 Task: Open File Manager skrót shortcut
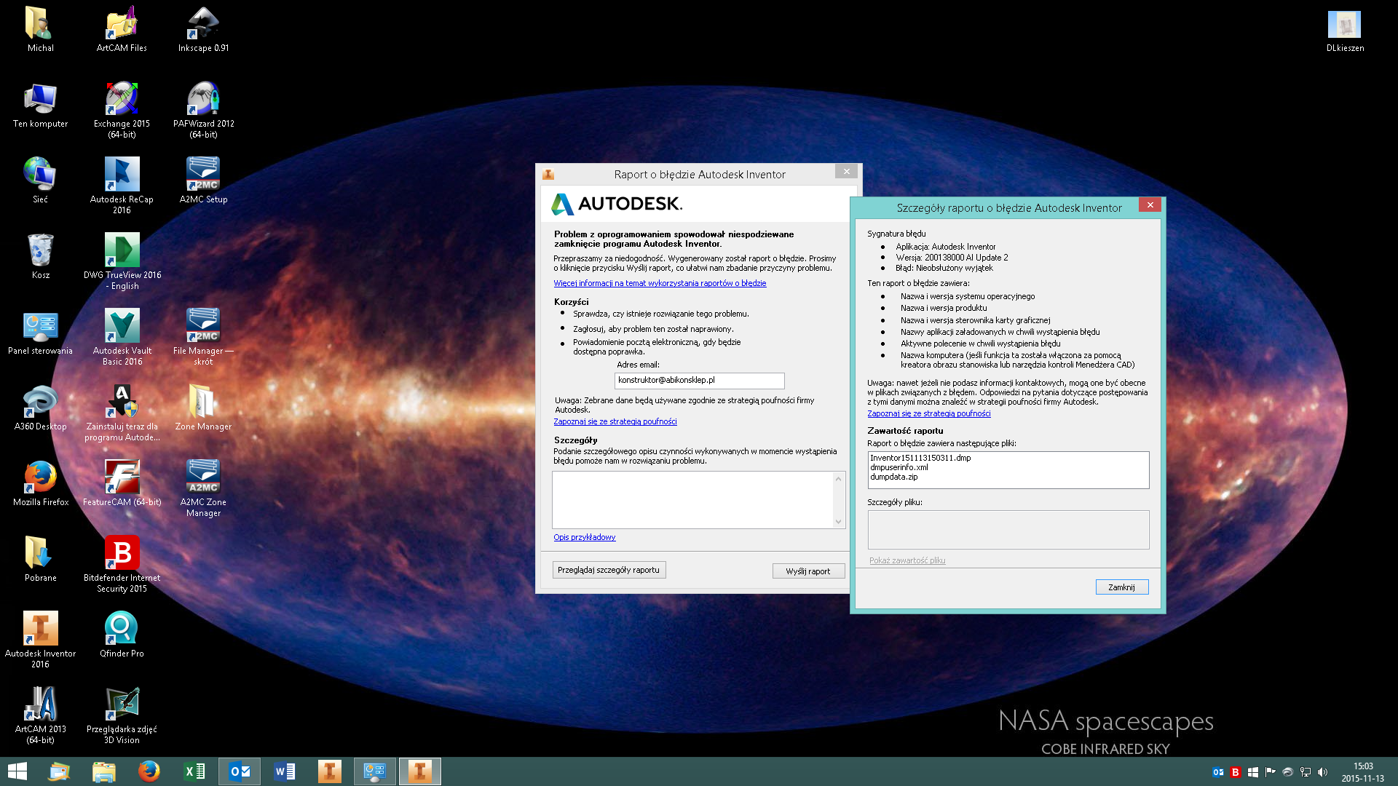[203, 336]
